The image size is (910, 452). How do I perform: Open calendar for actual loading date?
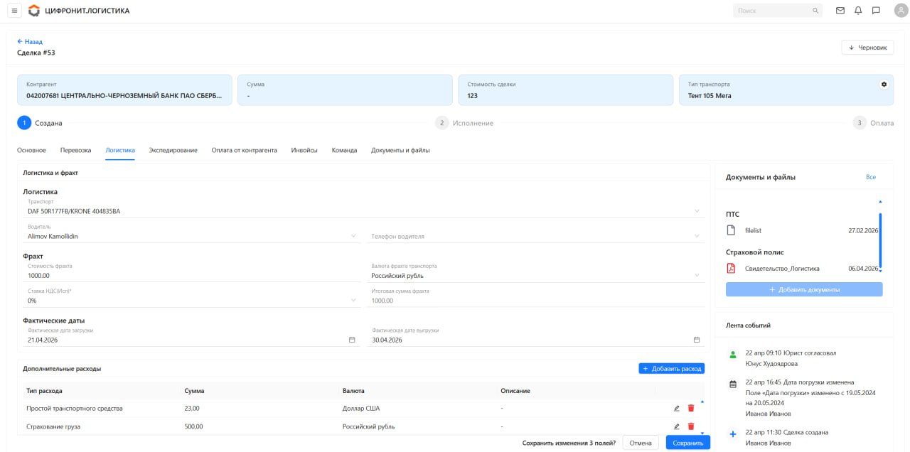click(352, 340)
